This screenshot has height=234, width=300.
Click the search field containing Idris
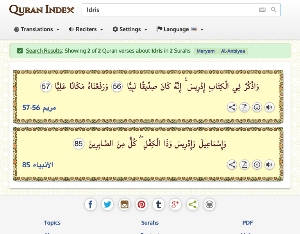tap(168, 10)
